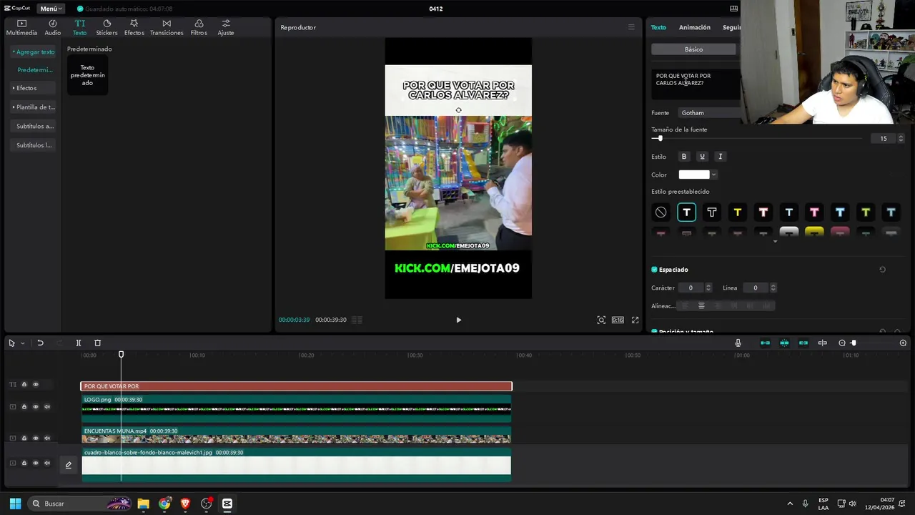Screen dimensions: 915x515
Task: Expand the Plantilla de texto category
Action: 34,107
